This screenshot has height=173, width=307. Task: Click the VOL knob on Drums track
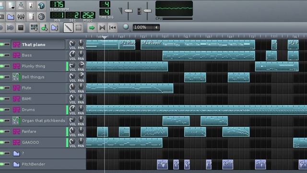click(x=72, y=108)
